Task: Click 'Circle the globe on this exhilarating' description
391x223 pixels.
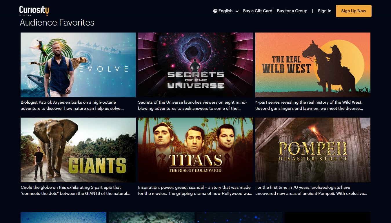Action: [x=75, y=190]
